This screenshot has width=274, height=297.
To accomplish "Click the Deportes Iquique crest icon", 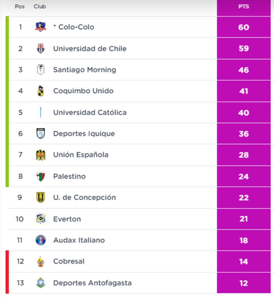I will 40,133.
